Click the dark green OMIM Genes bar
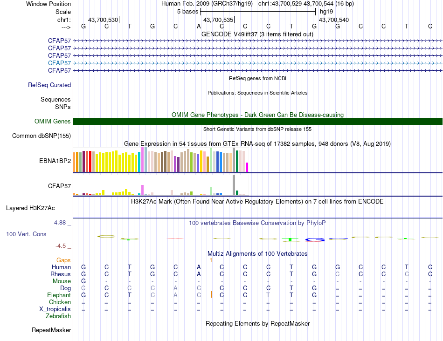The height and width of the screenshot is (341, 443). point(257,122)
